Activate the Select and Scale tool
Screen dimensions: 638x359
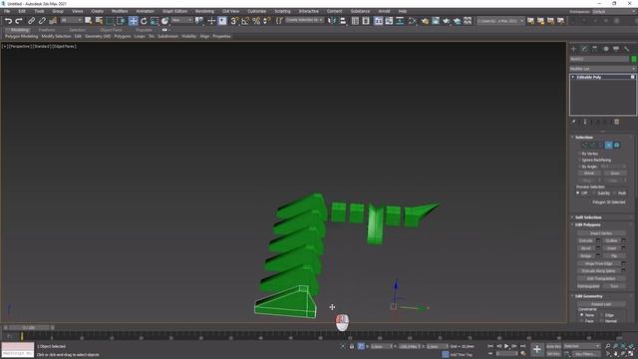(155, 20)
